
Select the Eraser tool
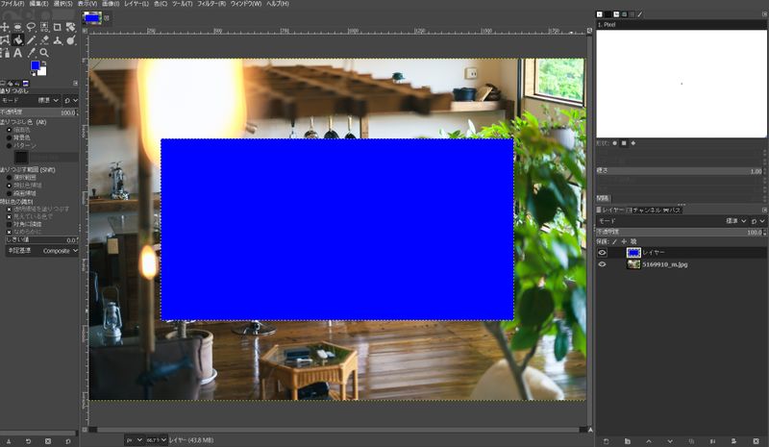tap(45, 39)
